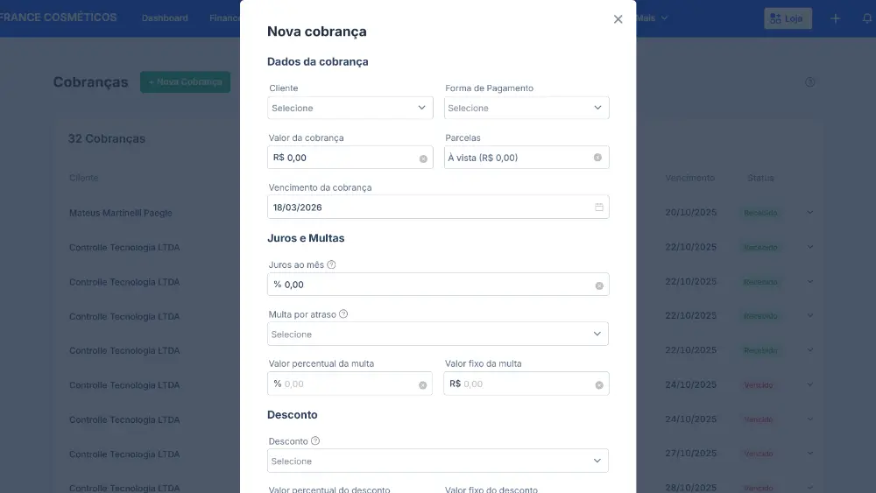
Task: Click the 32 Cobranças heading
Action: (107, 138)
